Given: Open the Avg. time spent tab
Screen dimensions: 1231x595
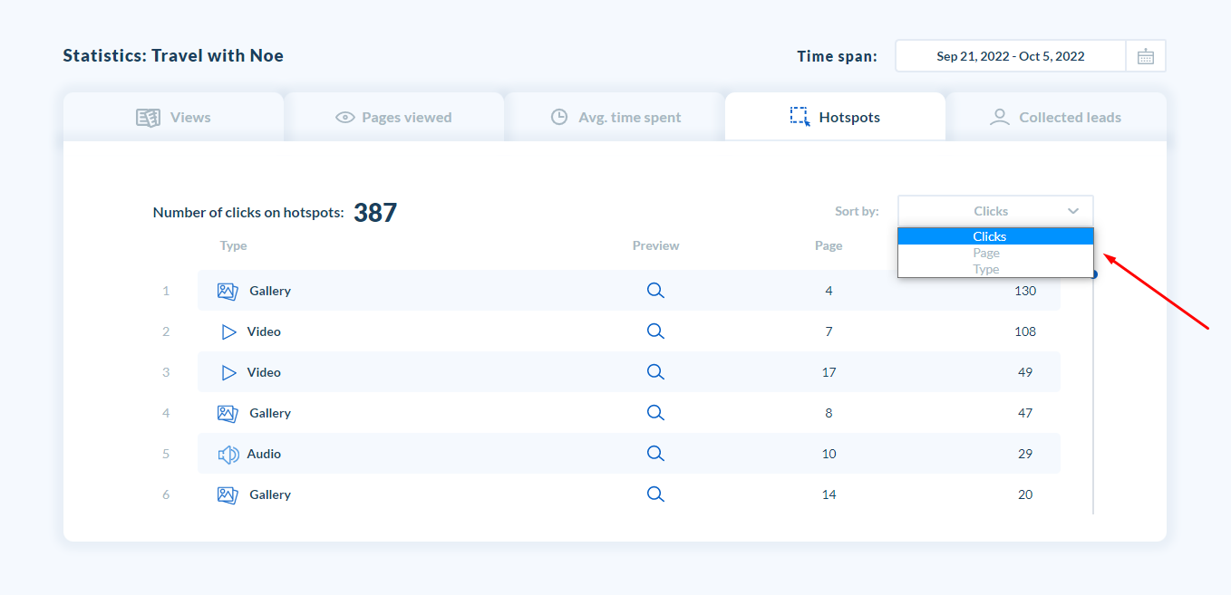Looking at the screenshot, I should pyautogui.click(x=615, y=117).
